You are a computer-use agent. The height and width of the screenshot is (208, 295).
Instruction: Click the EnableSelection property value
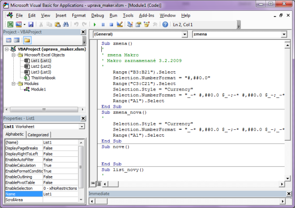60,188
